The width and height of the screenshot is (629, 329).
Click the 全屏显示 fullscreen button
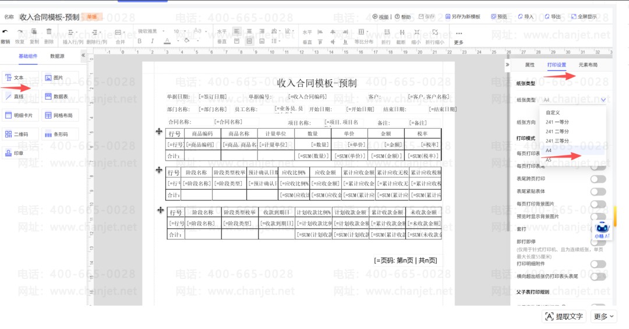pos(584,17)
